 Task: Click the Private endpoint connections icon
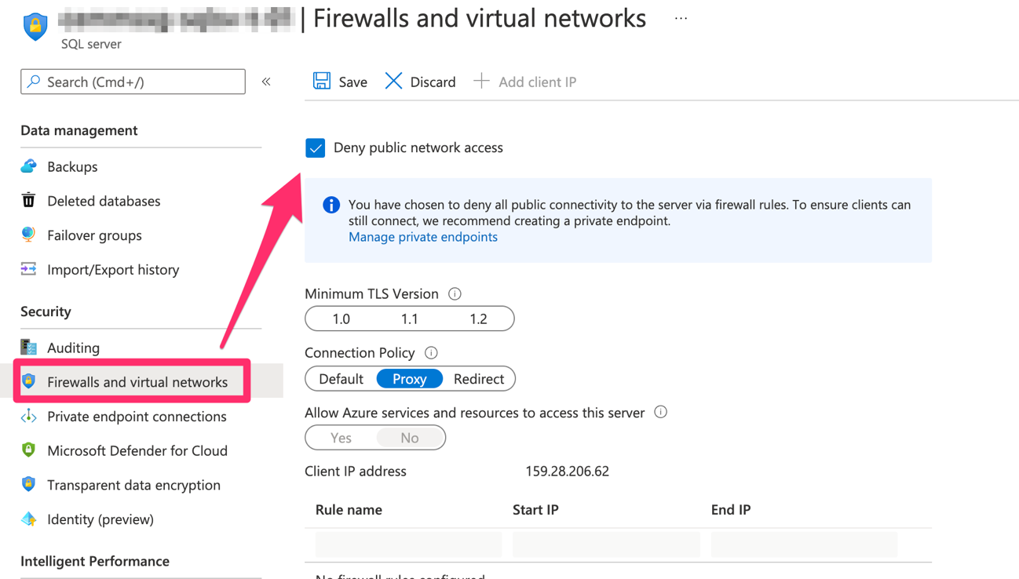click(x=28, y=416)
